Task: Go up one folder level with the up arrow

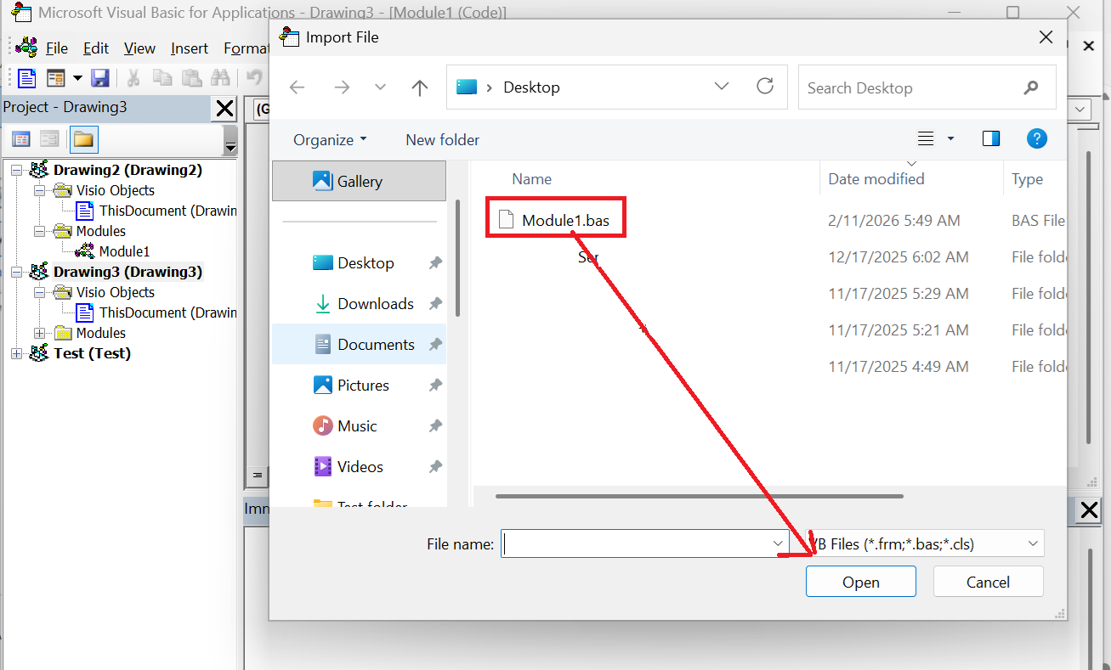Action: (420, 87)
